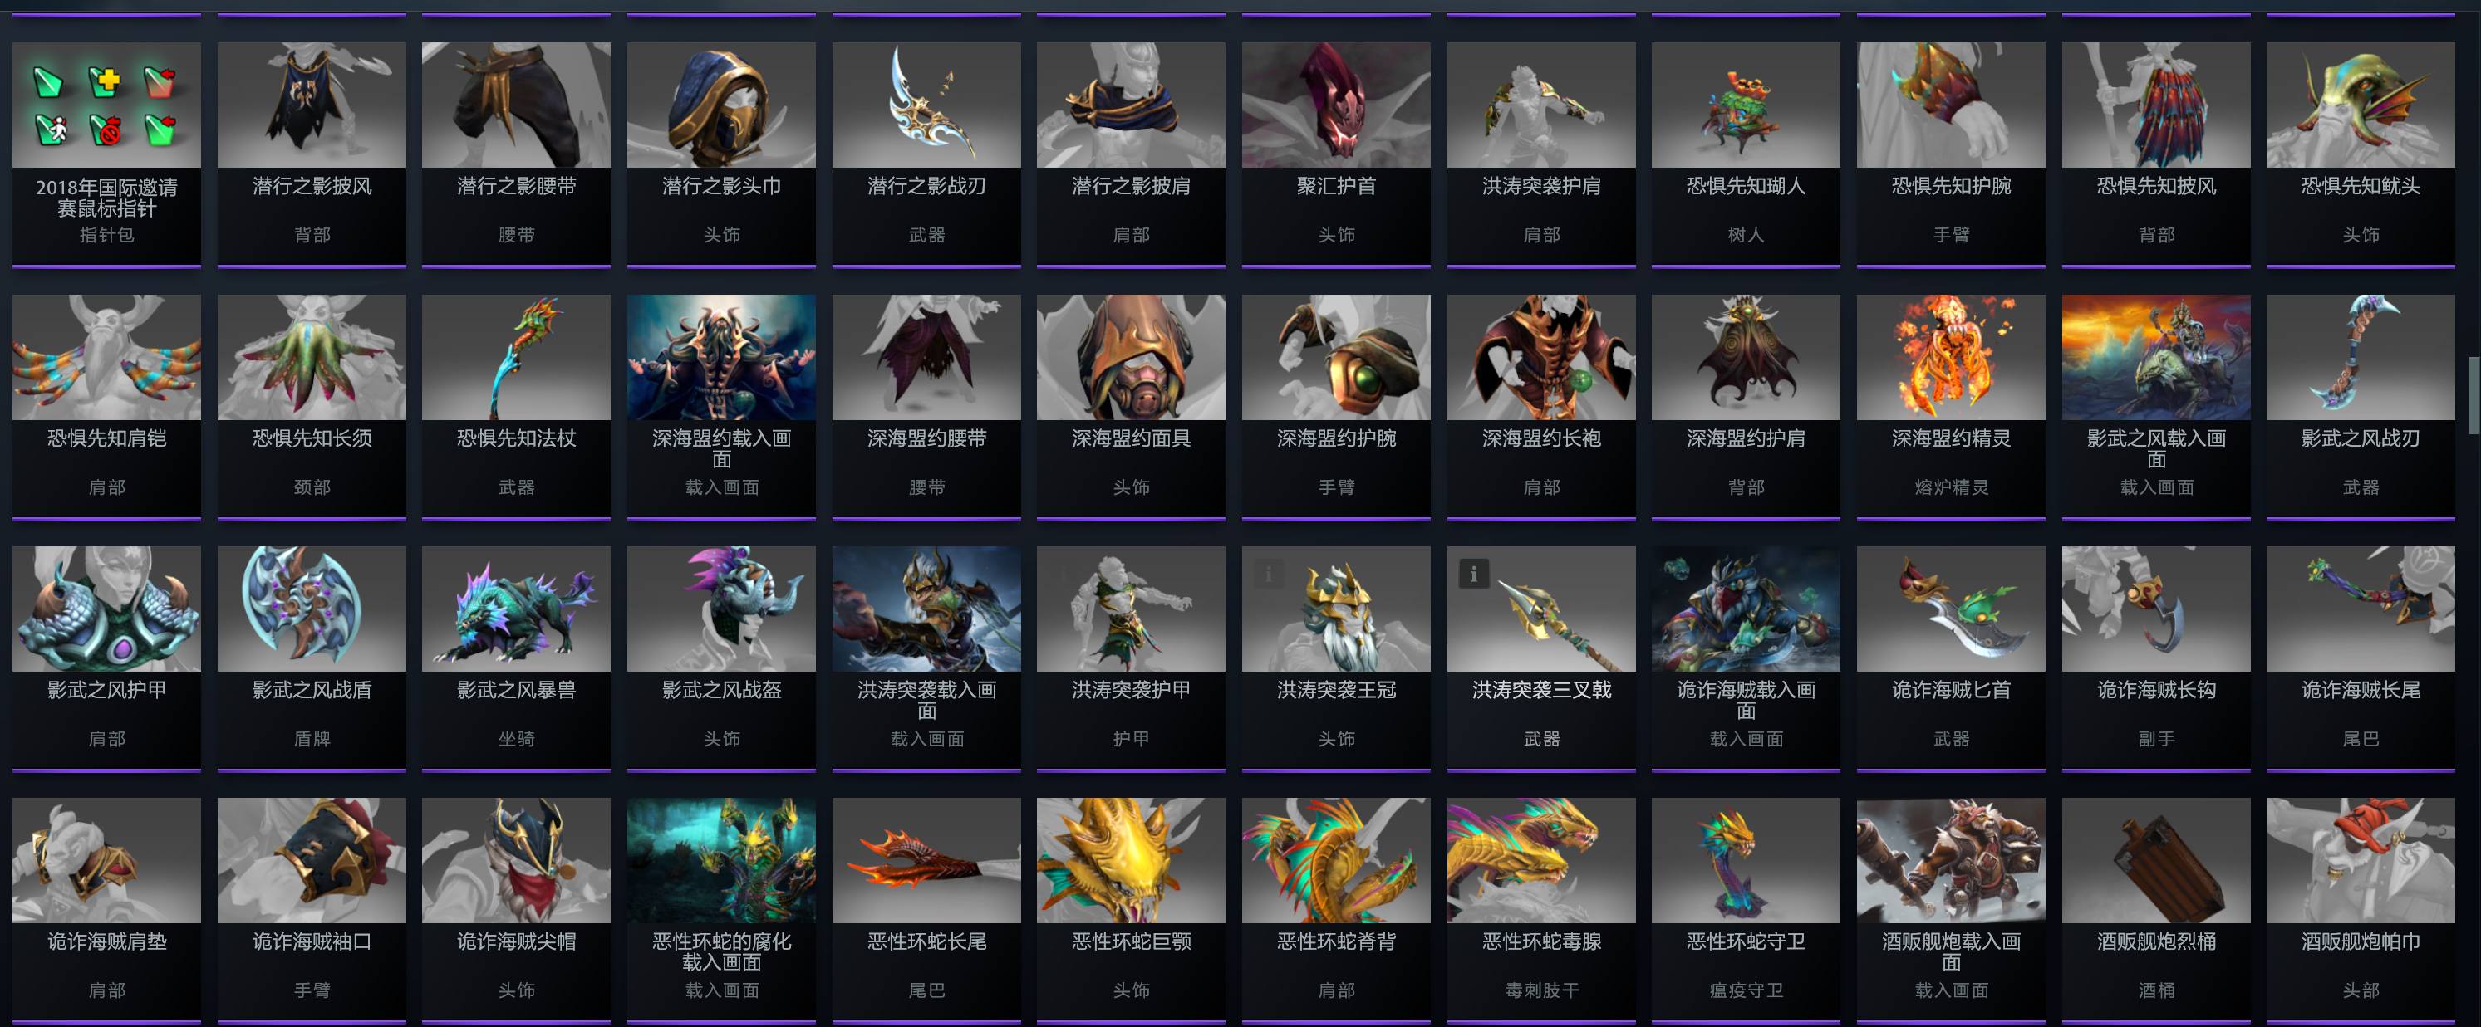Select the 恐惧先知法杖 staff item
The image size is (2481, 1027).
pyautogui.click(x=515, y=406)
